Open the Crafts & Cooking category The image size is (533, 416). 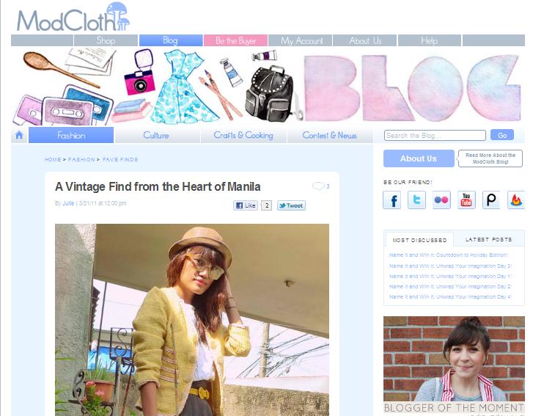click(243, 135)
